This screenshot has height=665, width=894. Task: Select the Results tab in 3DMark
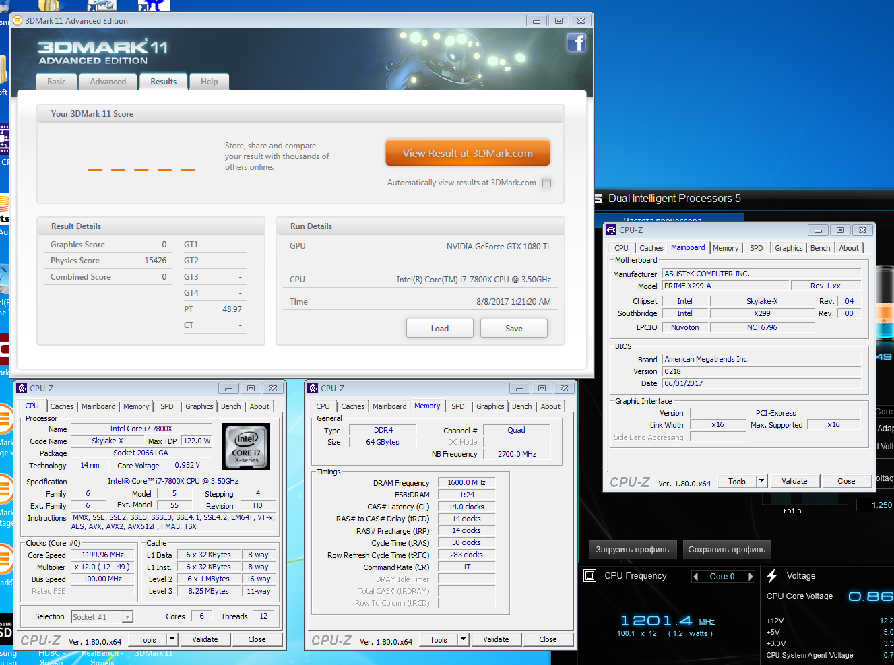point(164,82)
